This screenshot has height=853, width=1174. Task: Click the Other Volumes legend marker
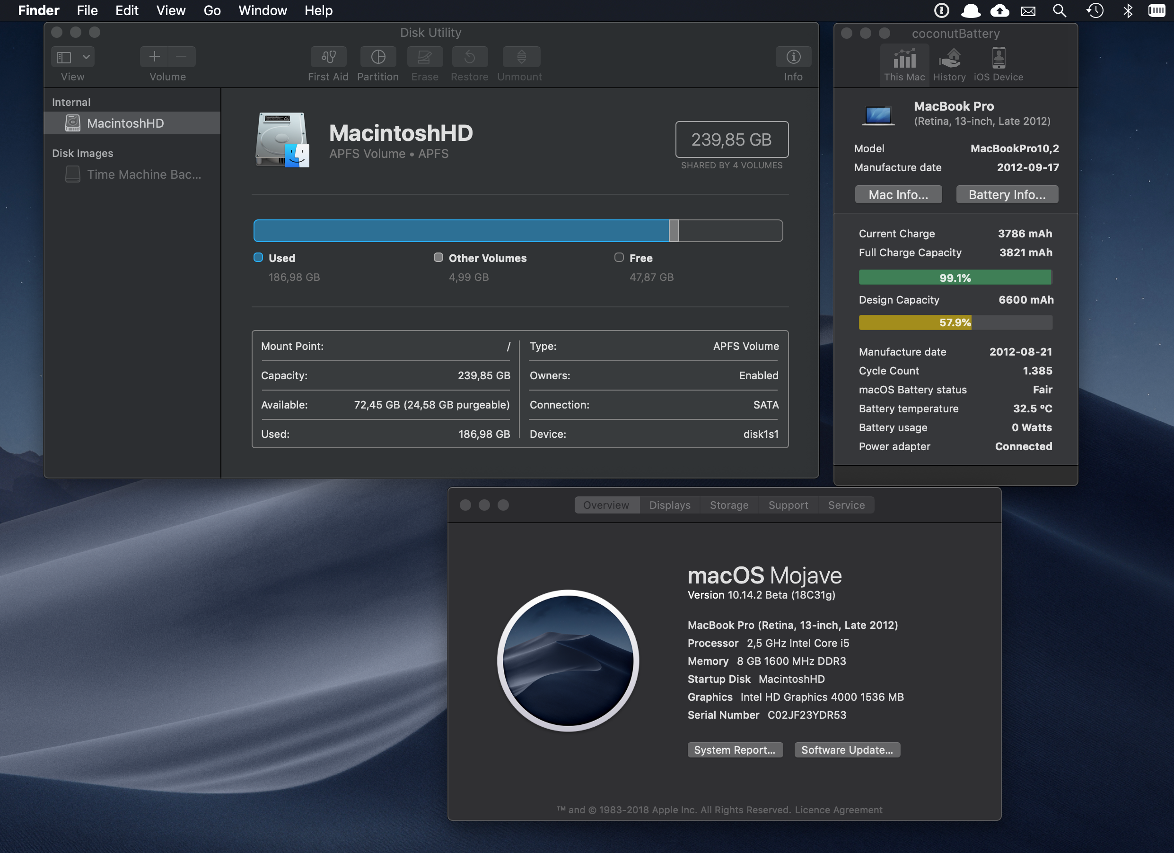point(438,257)
